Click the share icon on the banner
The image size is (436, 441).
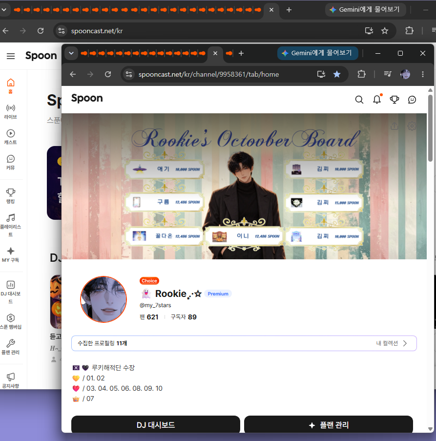(x=394, y=126)
